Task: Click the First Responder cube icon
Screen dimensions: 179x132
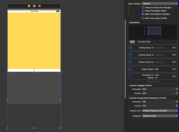Action: pos(34,6)
